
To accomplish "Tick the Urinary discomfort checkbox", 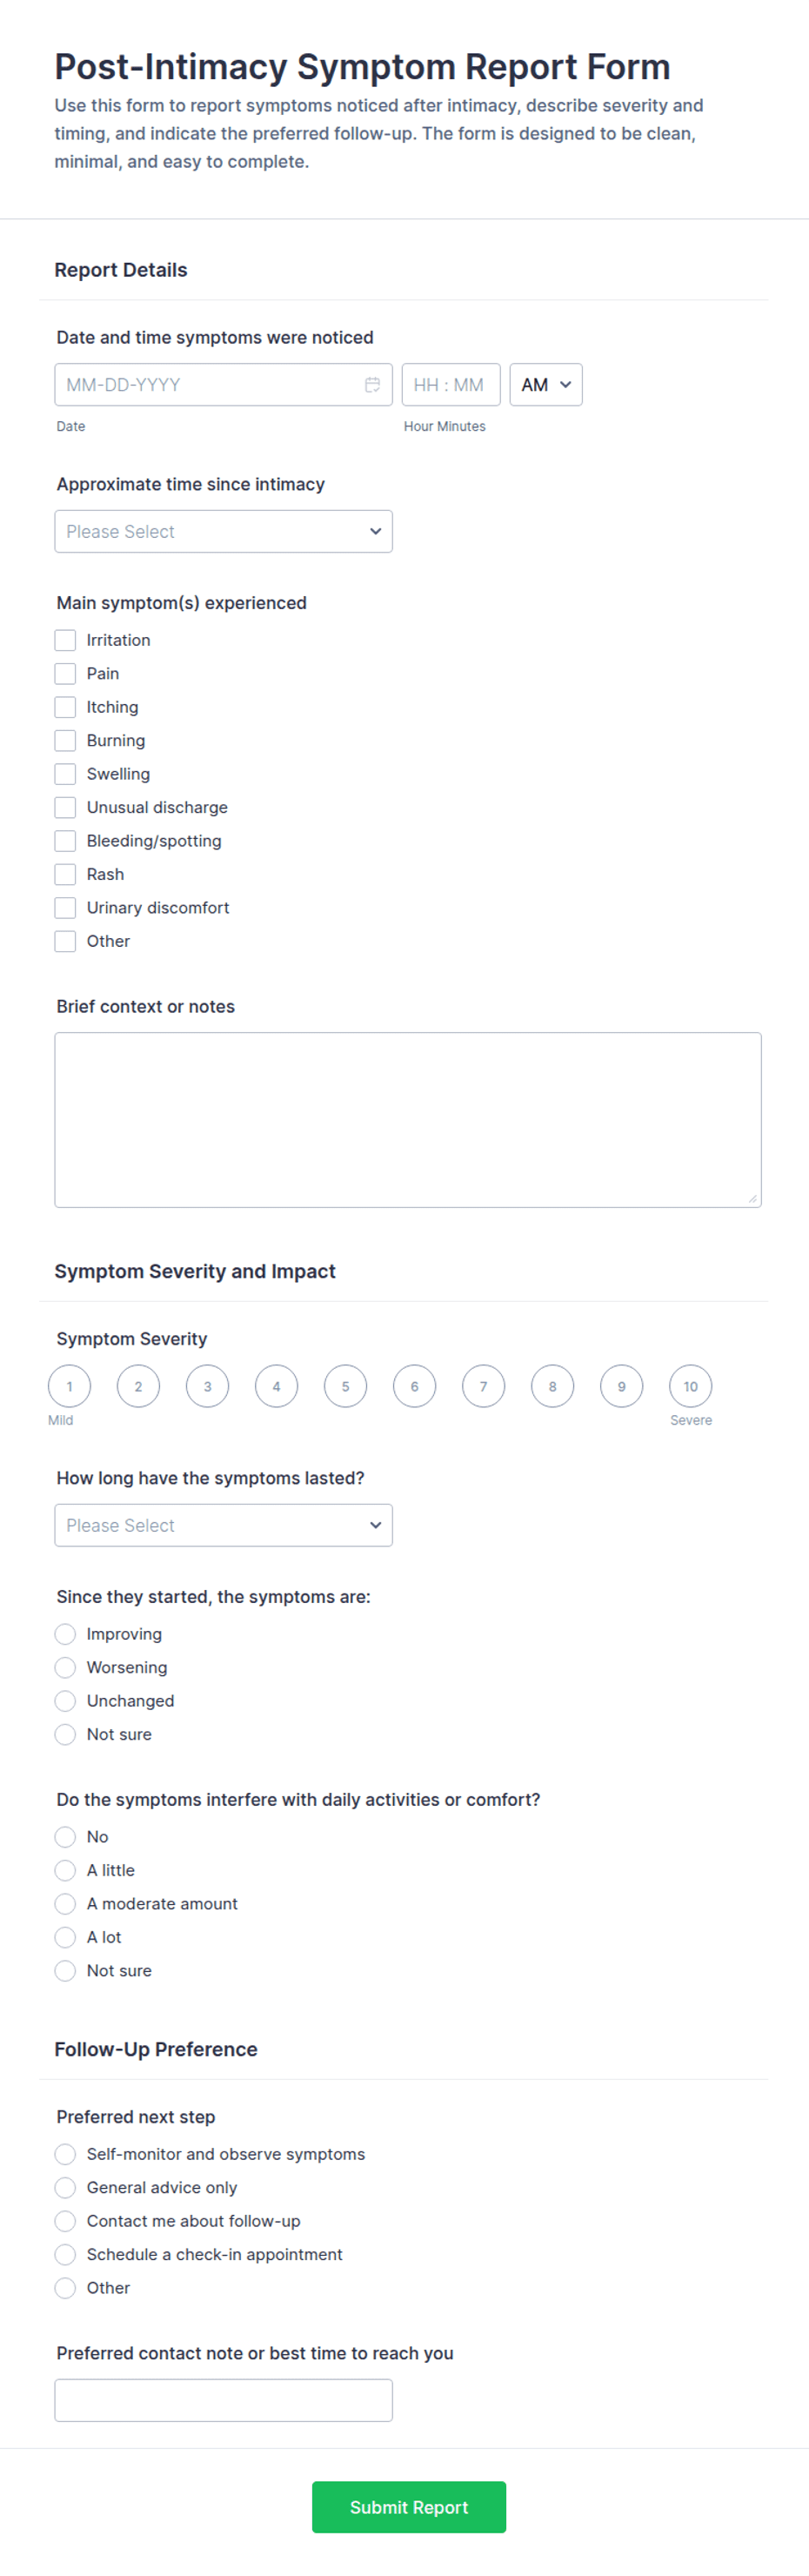I will point(65,908).
